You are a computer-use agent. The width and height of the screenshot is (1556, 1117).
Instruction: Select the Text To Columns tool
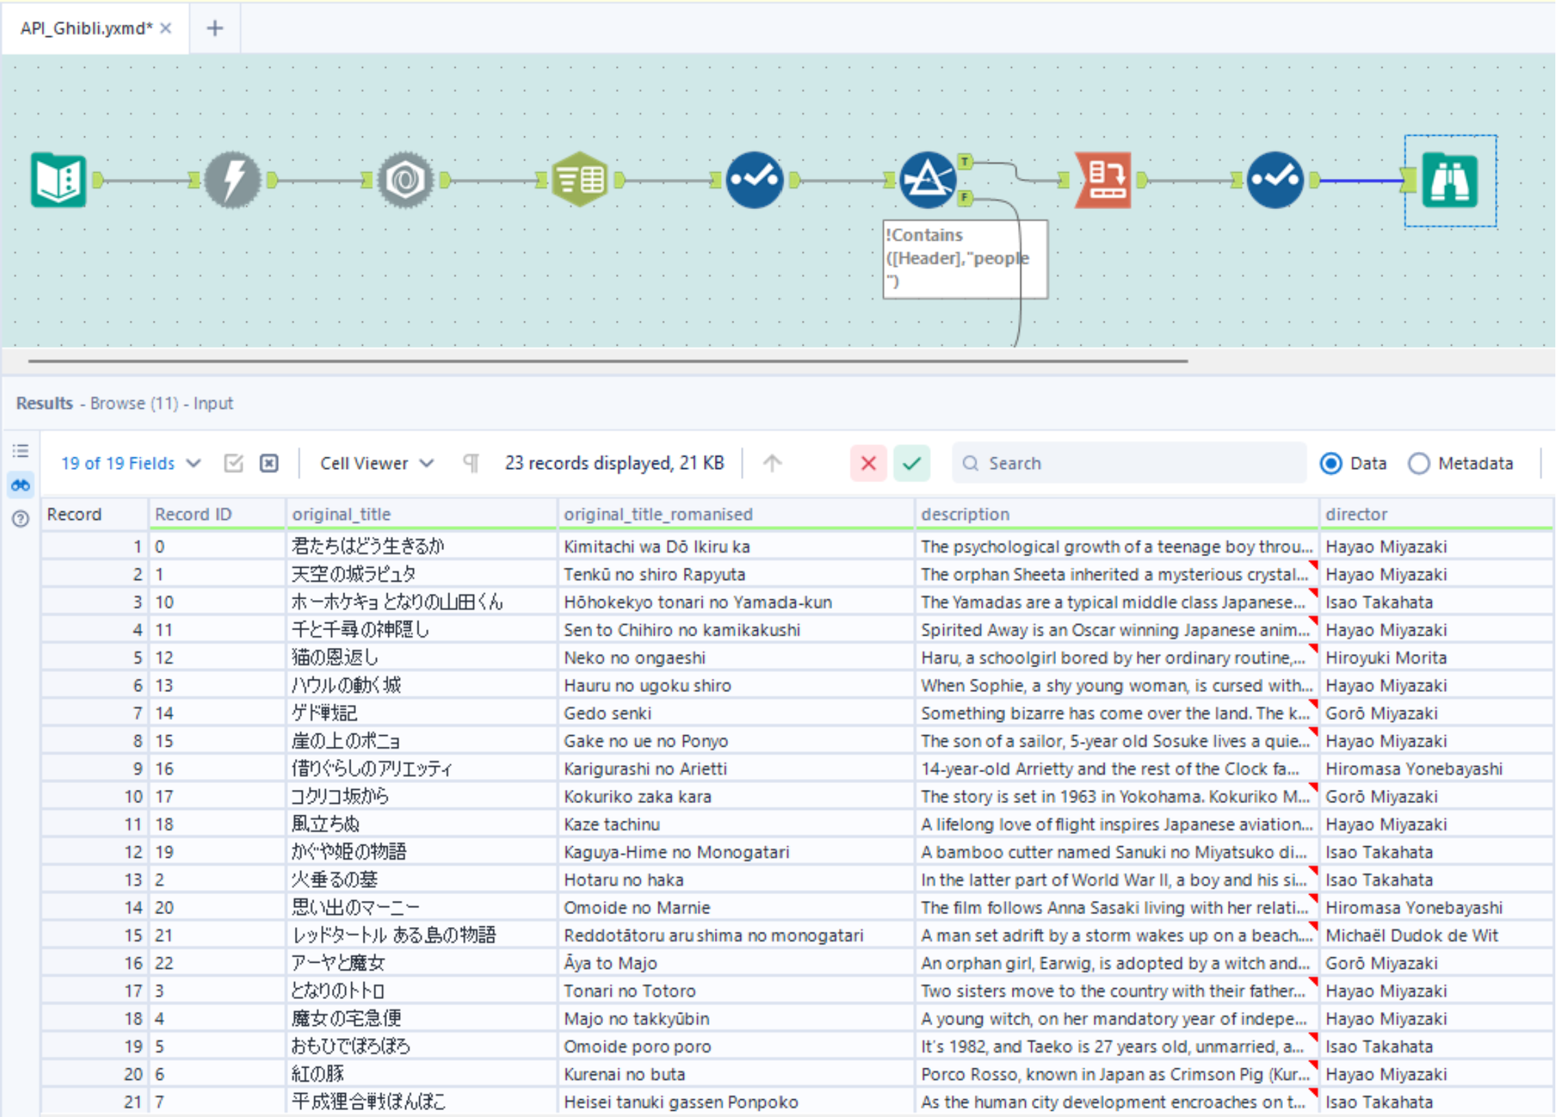(580, 180)
